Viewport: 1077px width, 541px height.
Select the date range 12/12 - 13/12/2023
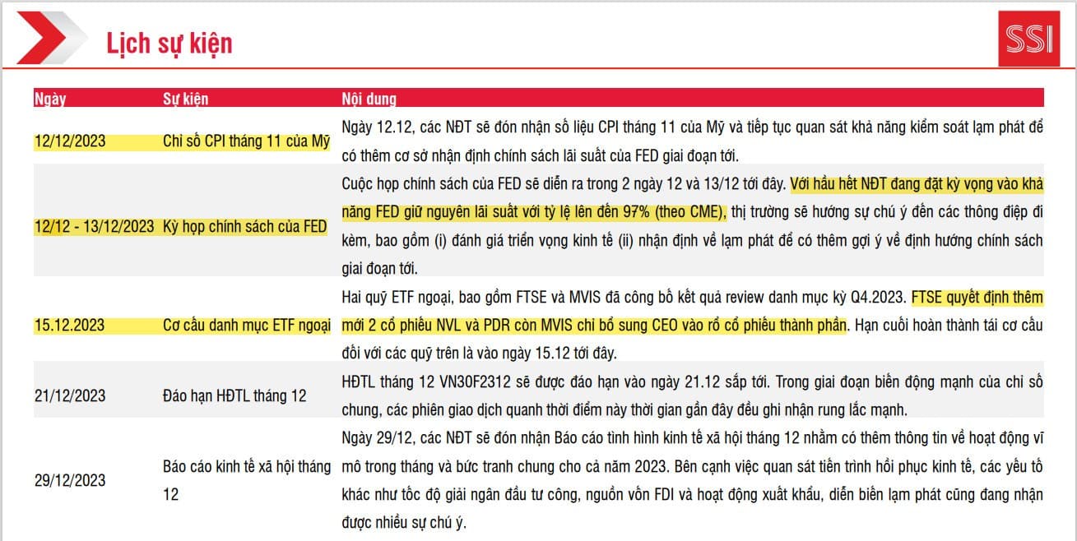[94, 226]
